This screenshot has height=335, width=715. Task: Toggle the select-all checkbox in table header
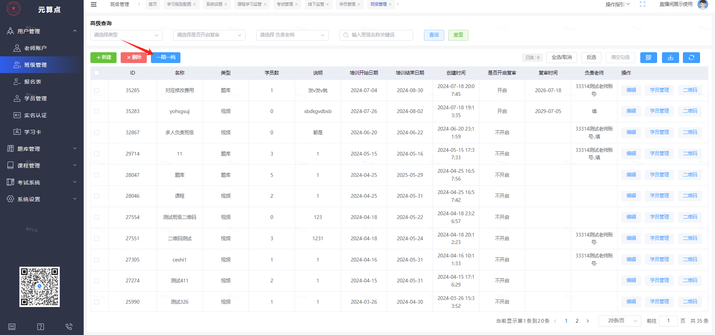tap(97, 73)
